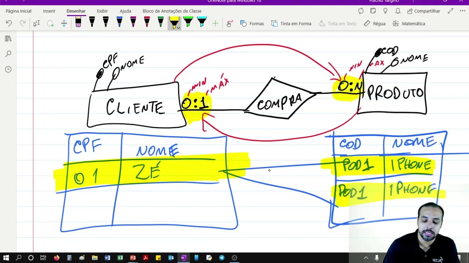This screenshot has width=469, height=263.
Task: Activate the Lasso Select tool
Action: pyautogui.click(x=50, y=23)
